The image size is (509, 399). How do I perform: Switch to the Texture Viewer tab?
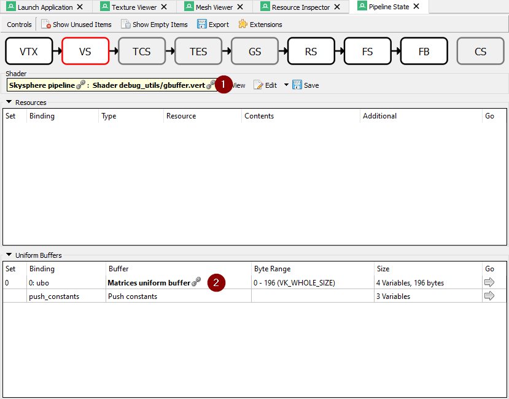pos(134,7)
